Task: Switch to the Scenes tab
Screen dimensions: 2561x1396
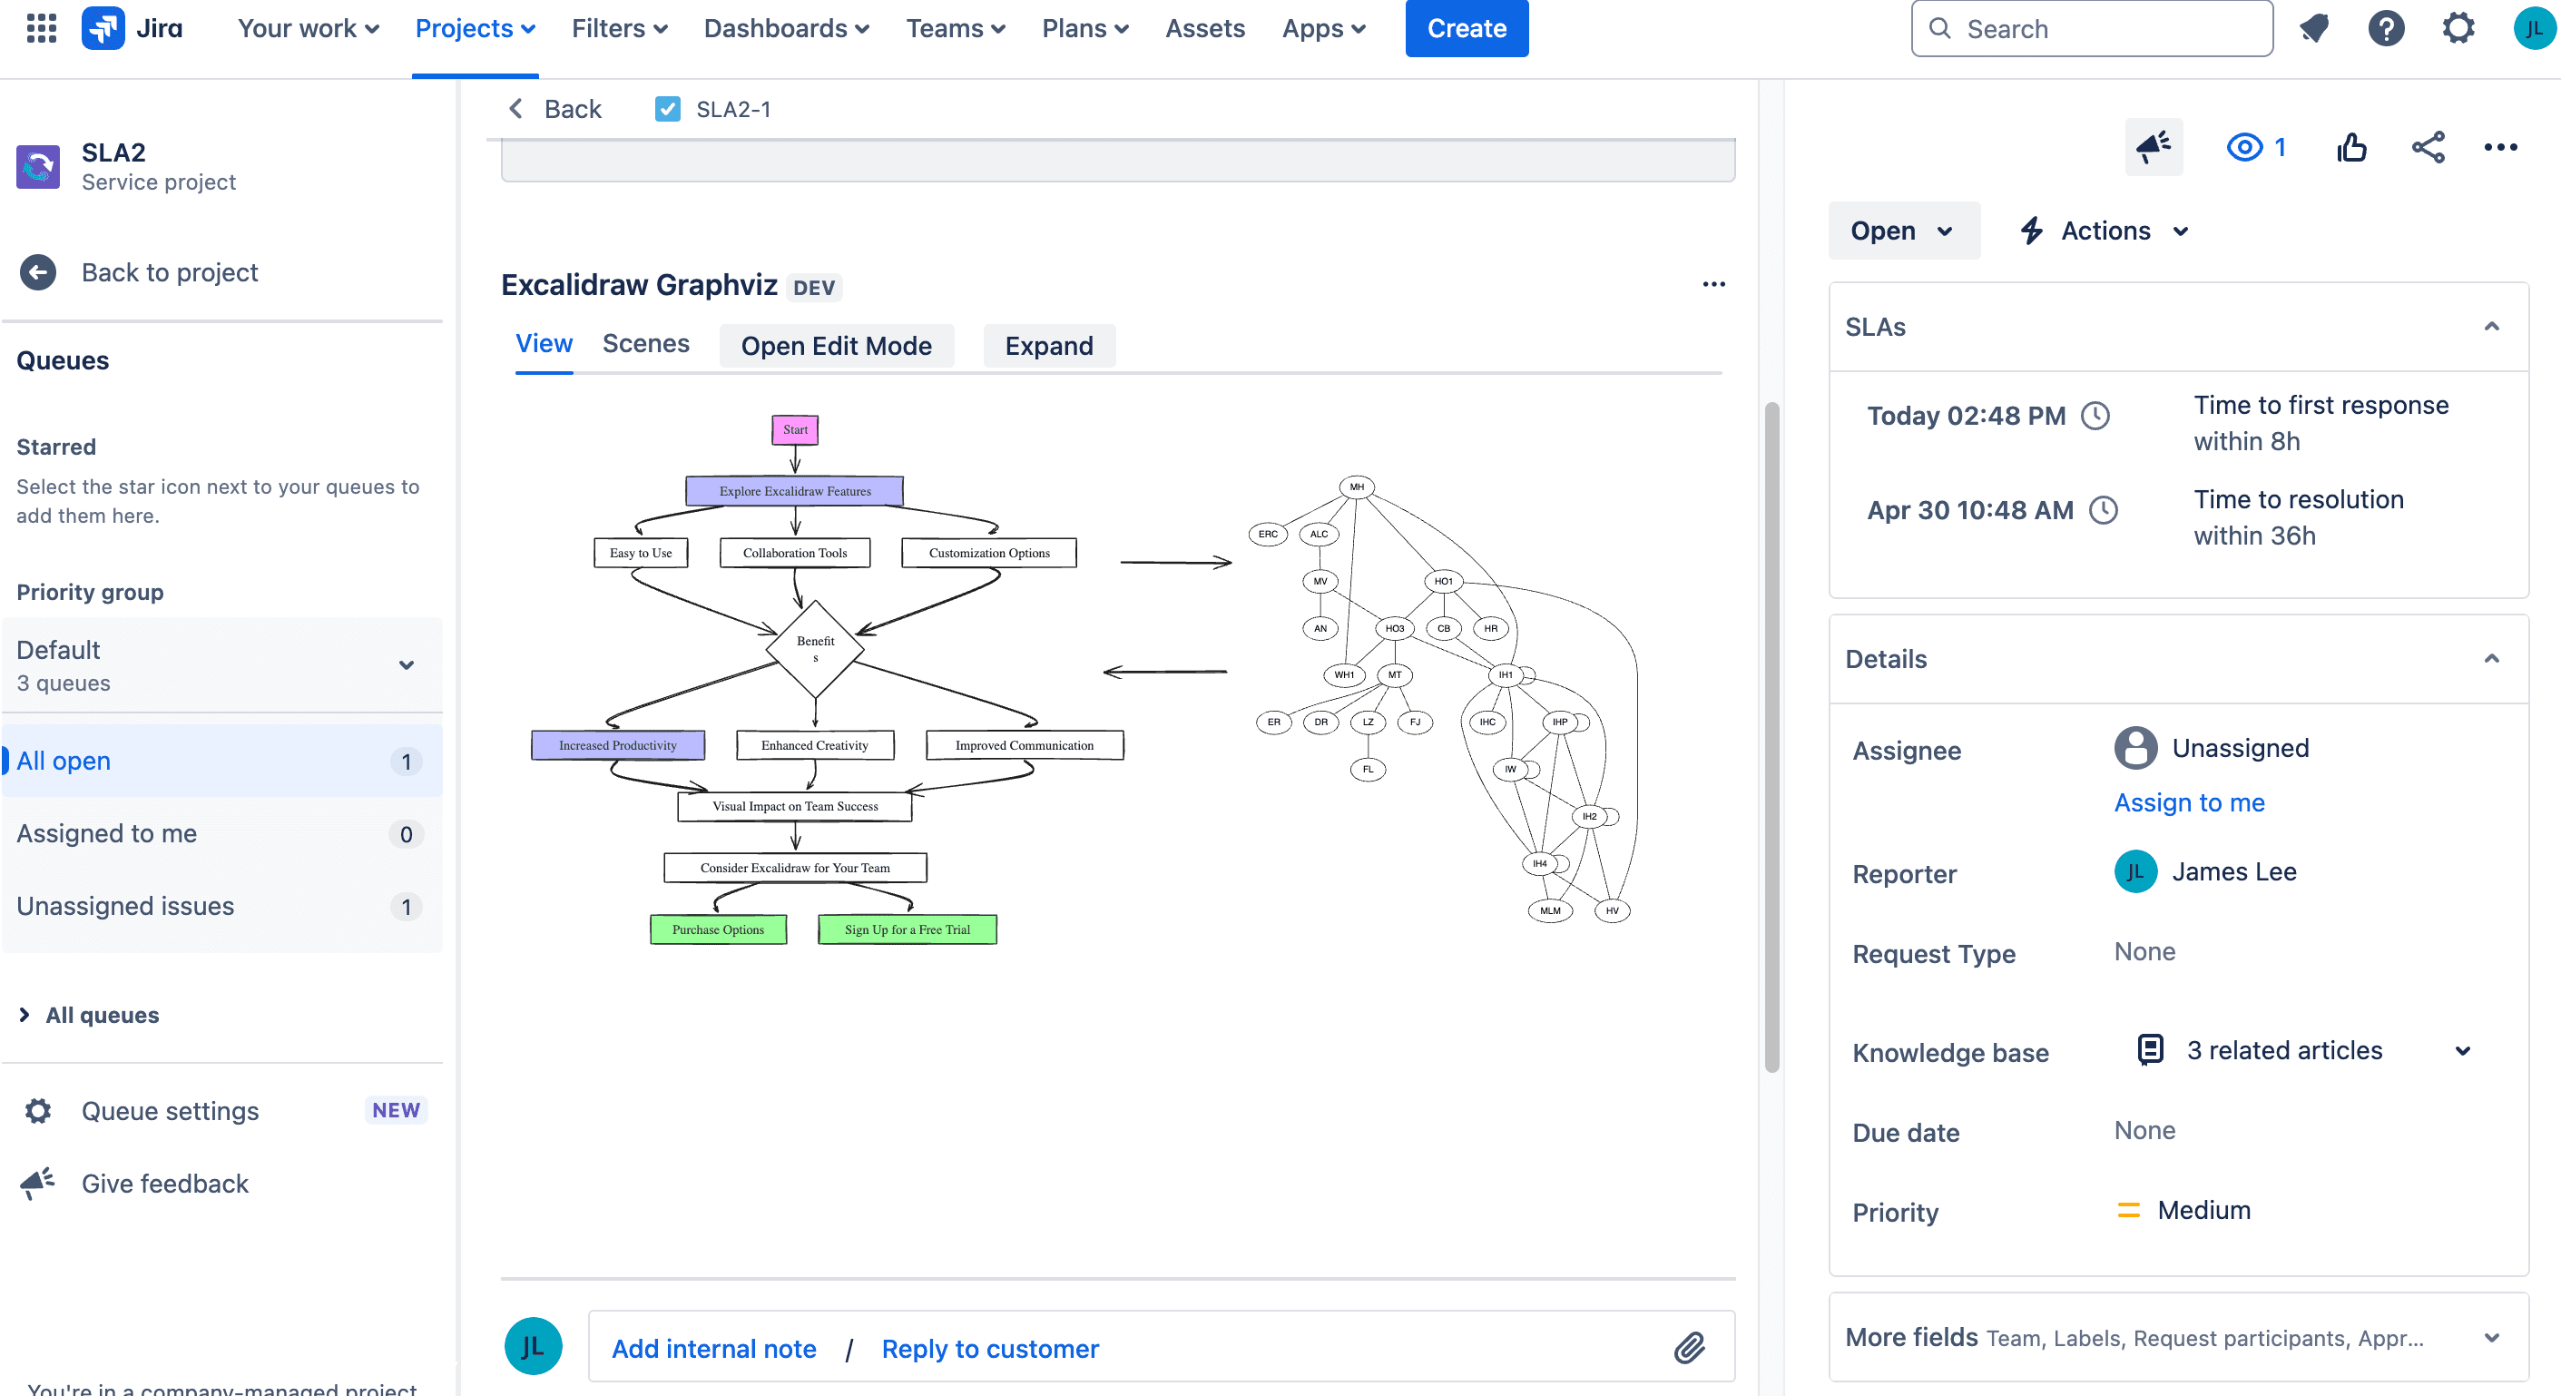Action: [645, 344]
